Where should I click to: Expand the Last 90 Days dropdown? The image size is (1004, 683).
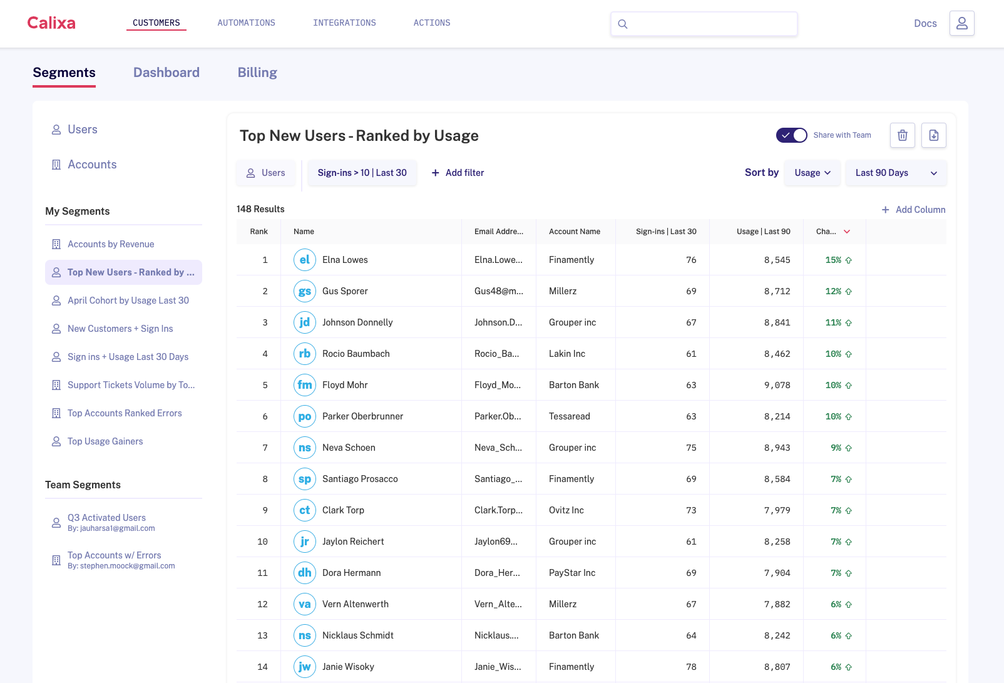[895, 173]
